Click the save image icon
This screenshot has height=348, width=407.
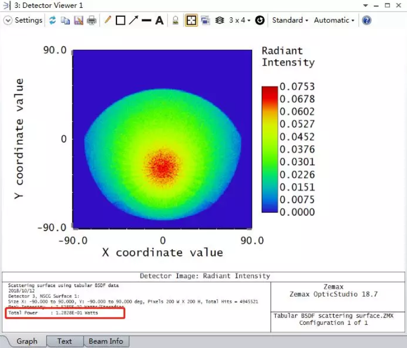coord(79,20)
